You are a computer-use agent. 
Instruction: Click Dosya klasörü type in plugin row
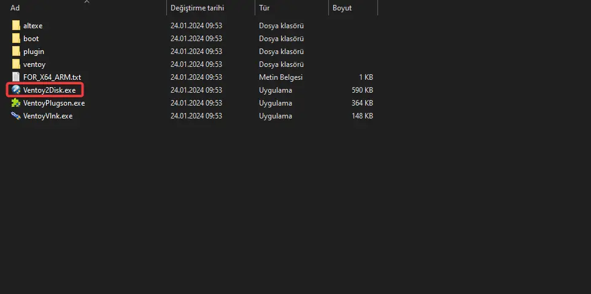(x=281, y=52)
